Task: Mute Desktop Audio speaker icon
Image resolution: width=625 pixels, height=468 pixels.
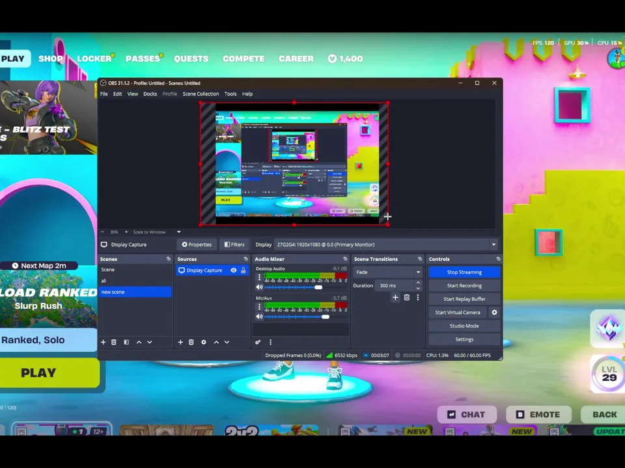Action: click(260, 287)
